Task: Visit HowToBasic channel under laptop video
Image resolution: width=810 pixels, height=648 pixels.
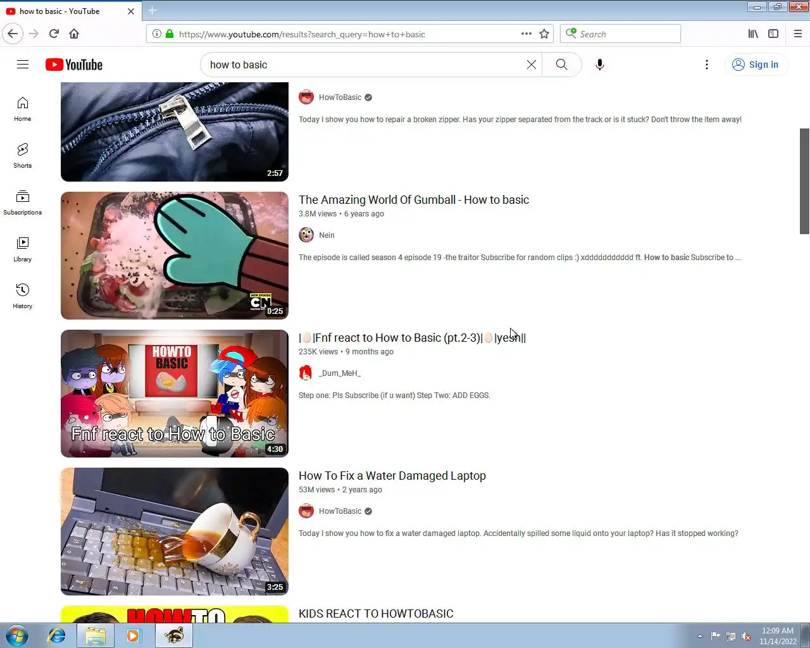Action: 340,511
